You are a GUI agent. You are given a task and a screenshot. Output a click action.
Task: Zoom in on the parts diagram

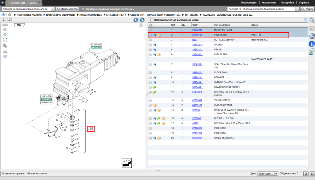(5, 30)
